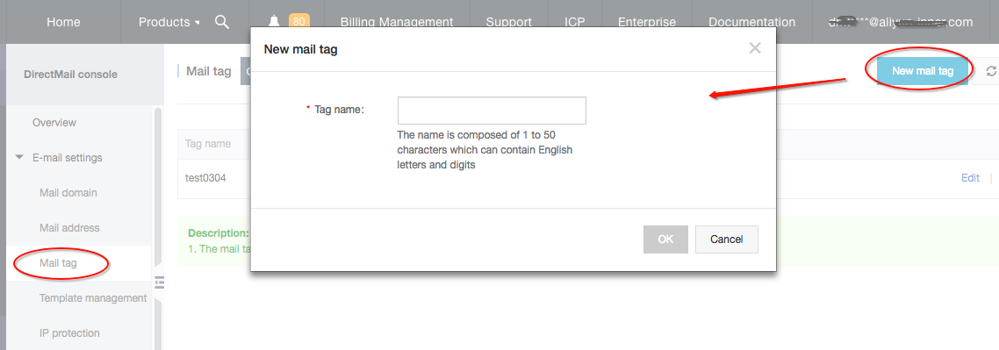Open Support in the top bar
Screen dimensions: 999x350
(509, 22)
